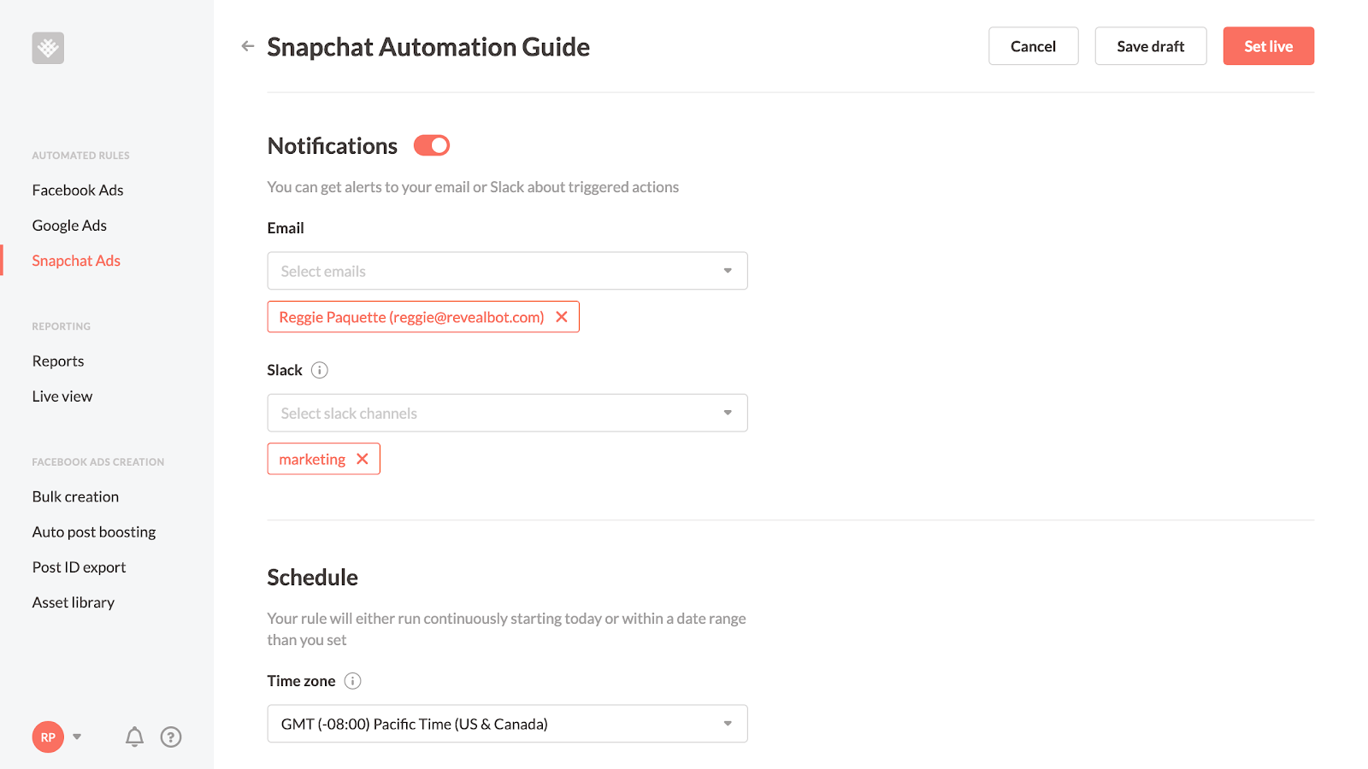Open Google Ads automated rules

pyautogui.click(x=69, y=226)
